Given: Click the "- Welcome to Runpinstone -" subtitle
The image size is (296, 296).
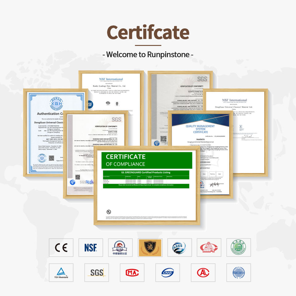Looking at the screenshot, I should (x=148, y=54).
